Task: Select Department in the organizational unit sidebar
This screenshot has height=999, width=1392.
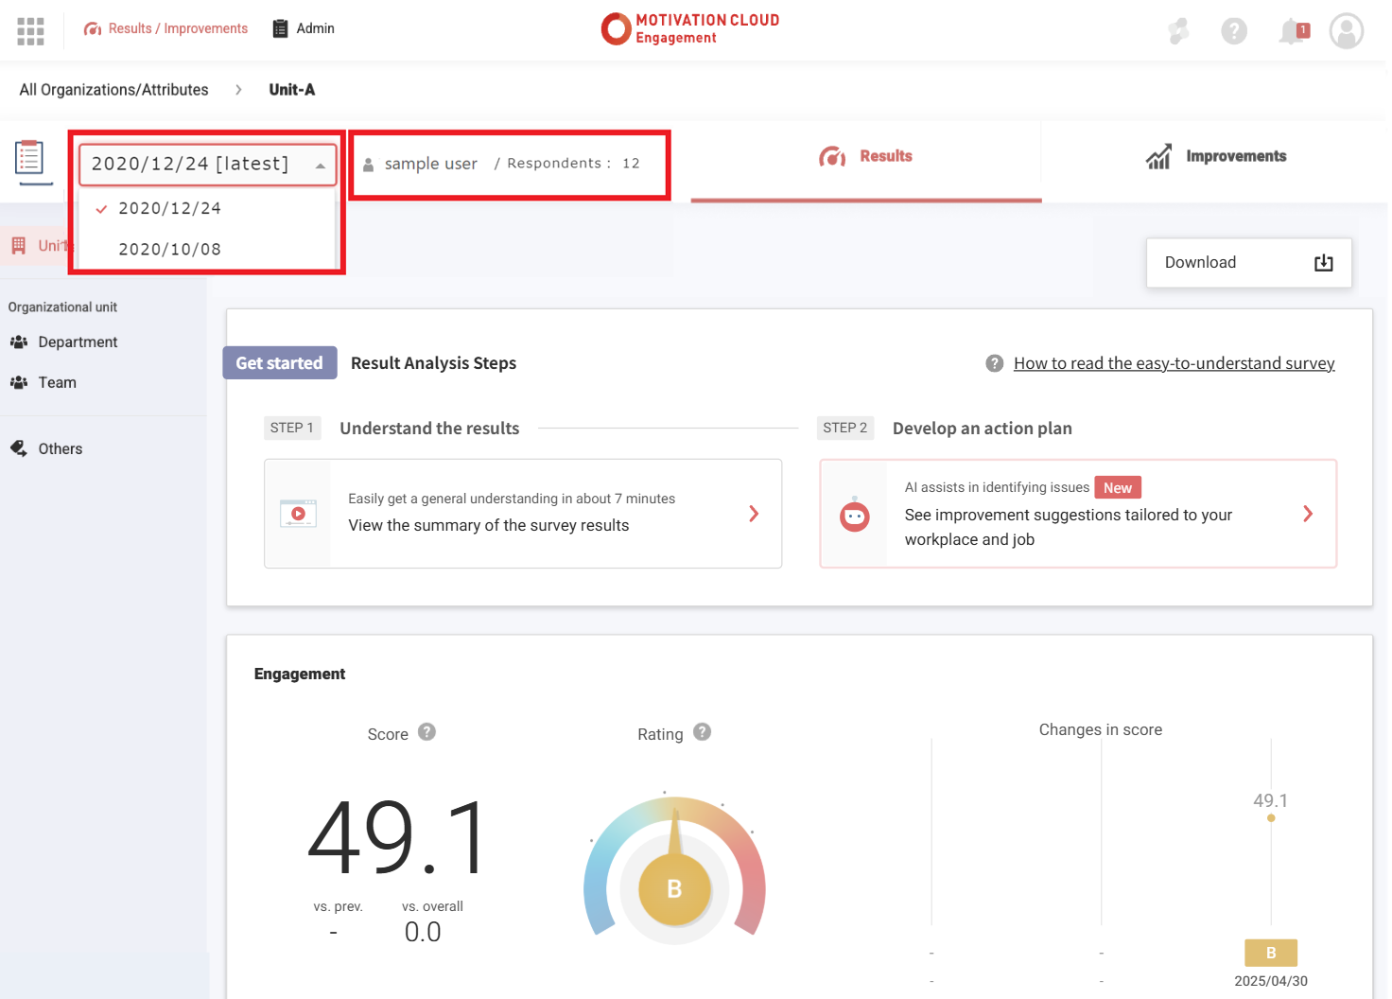Action: pyautogui.click(x=78, y=342)
